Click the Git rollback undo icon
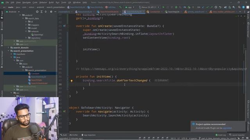This screenshot has width=250, height=140. pyautogui.click(x=220, y=7)
